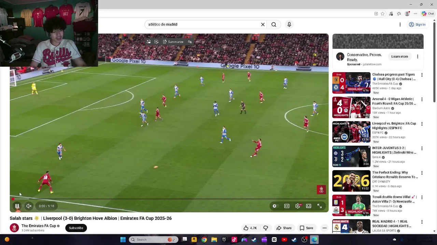Screen dimensions: 437x245
Task: Open the Chelsea vs Hull City highlights thumbnail
Action: click(x=351, y=83)
